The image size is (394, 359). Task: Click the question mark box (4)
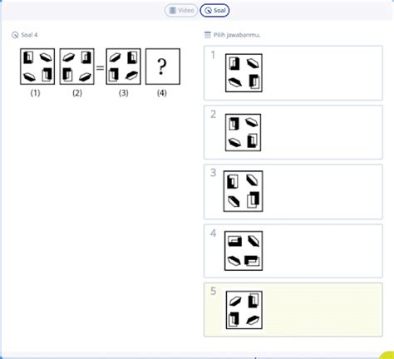163,66
